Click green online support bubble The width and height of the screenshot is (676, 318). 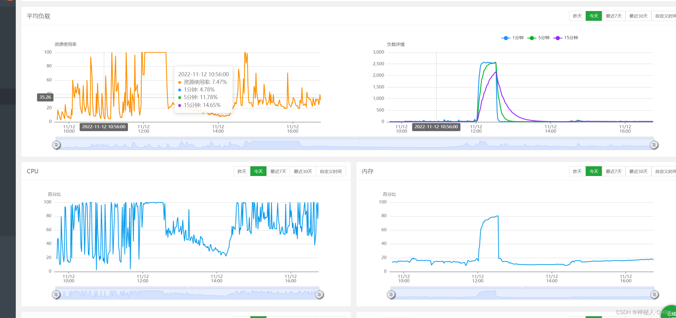(669, 312)
